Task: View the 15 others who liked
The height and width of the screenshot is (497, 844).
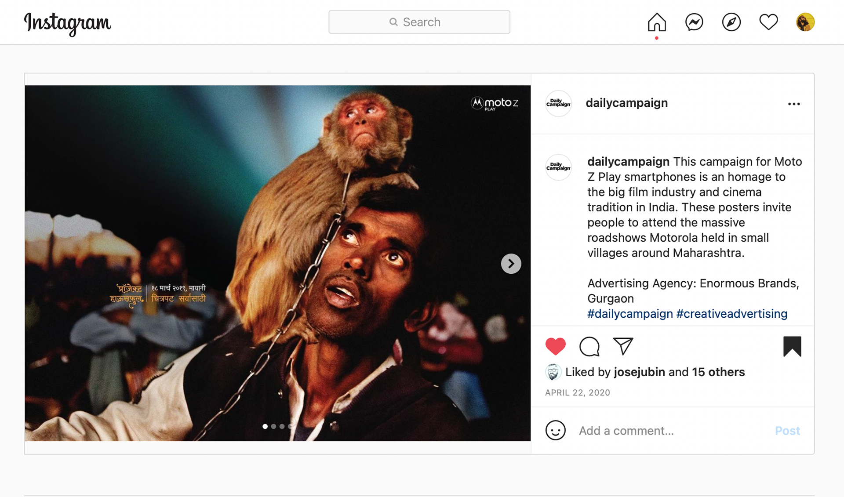Action: tap(718, 372)
